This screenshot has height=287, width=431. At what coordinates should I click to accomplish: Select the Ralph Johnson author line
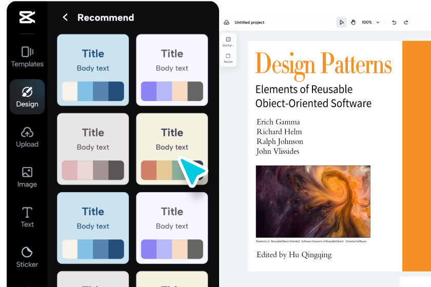pyautogui.click(x=280, y=141)
